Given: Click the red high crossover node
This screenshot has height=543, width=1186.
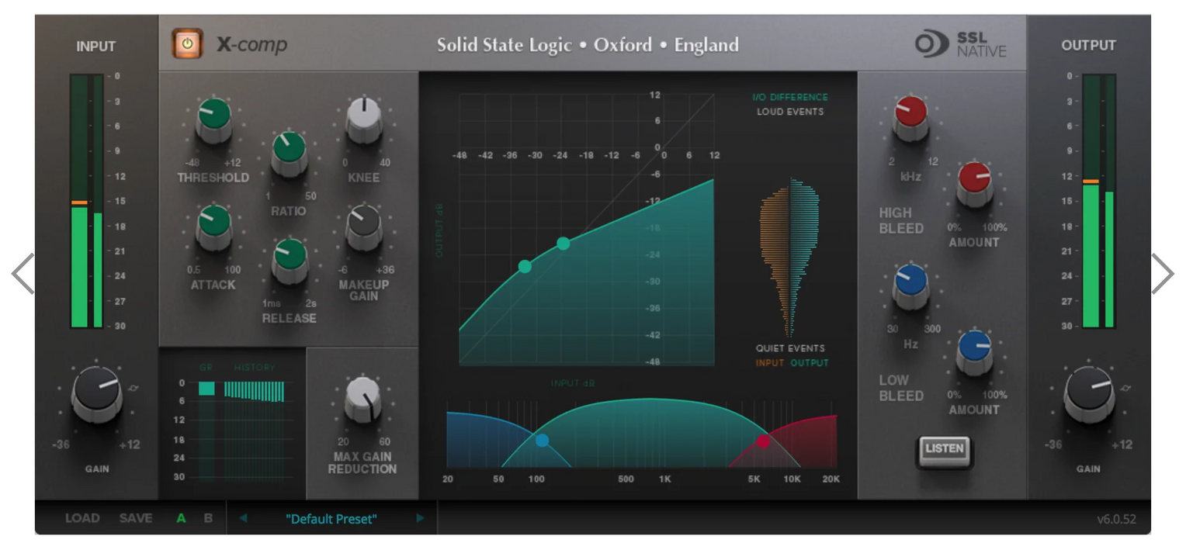Looking at the screenshot, I should pyautogui.click(x=764, y=441).
